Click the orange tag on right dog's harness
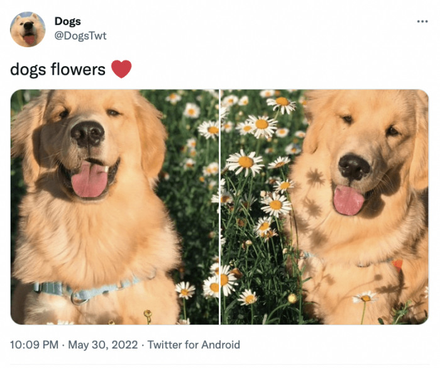 (x=397, y=265)
